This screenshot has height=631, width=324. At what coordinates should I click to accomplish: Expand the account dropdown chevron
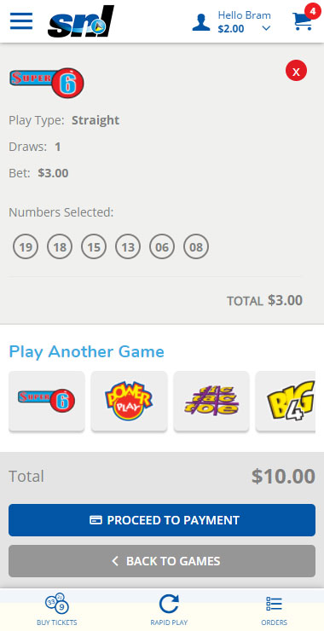[x=266, y=28]
